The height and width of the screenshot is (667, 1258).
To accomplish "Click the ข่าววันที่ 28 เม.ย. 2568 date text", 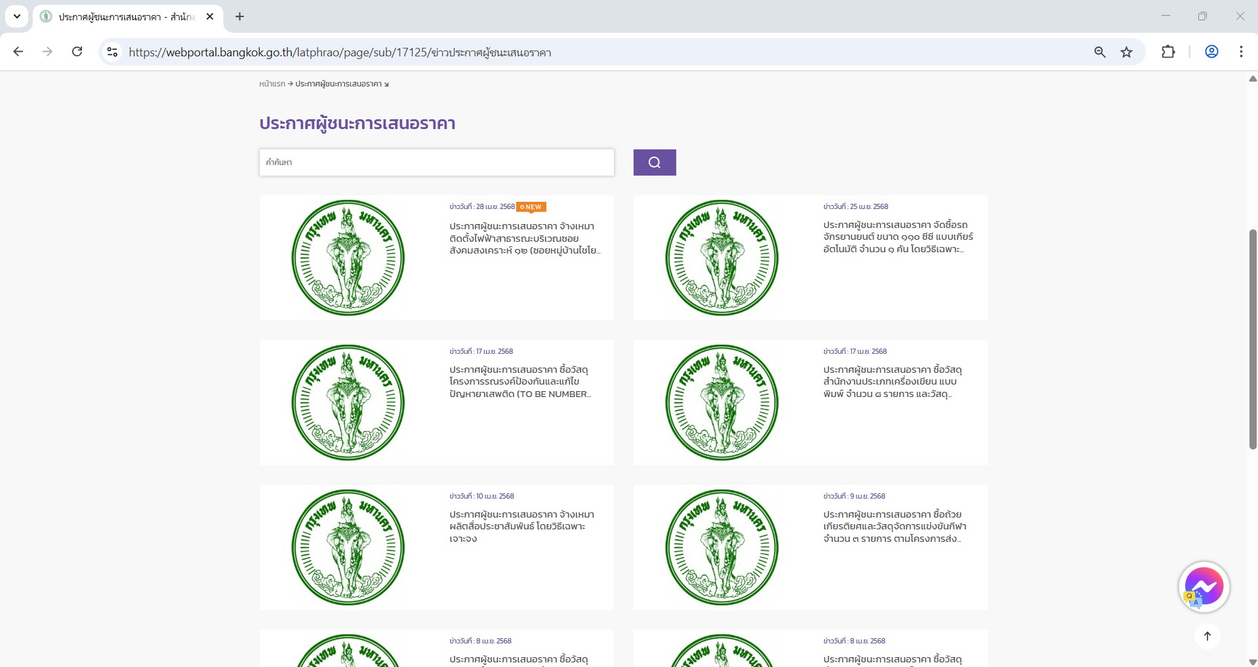I will pyautogui.click(x=482, y=206).
